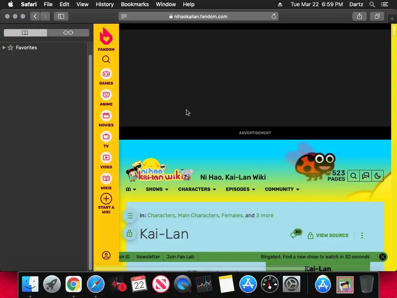Open Fandom sidebar search icon
Image resolution: width=397 pixels, height=298 pixels.
pos(106,59)
